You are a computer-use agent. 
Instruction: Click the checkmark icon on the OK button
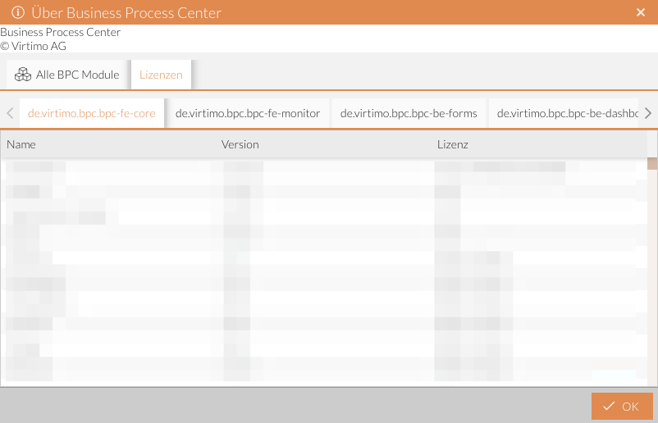tap(608, 407)
